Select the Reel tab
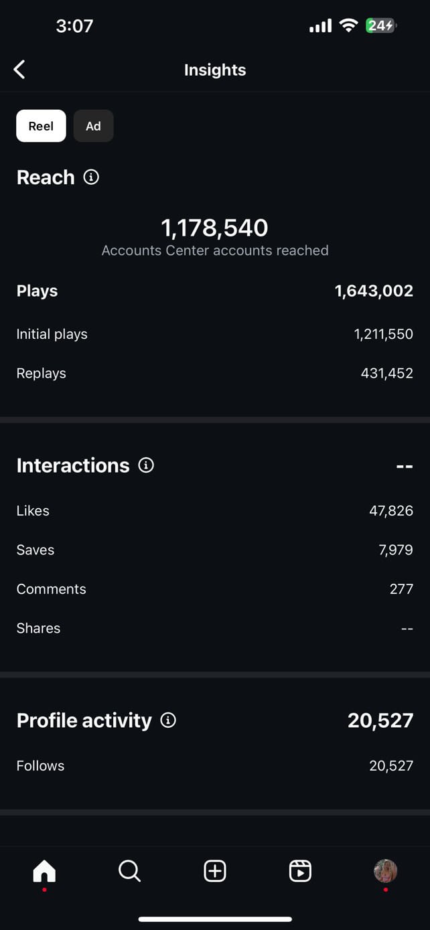The width and height of the screenshot is (430, 930). click(41, 126)
